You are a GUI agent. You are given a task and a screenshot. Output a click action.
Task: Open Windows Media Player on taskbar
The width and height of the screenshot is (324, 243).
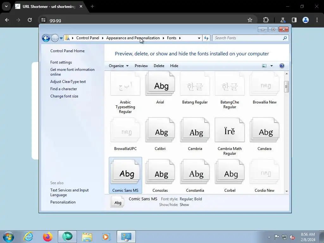tap(106, 237)
